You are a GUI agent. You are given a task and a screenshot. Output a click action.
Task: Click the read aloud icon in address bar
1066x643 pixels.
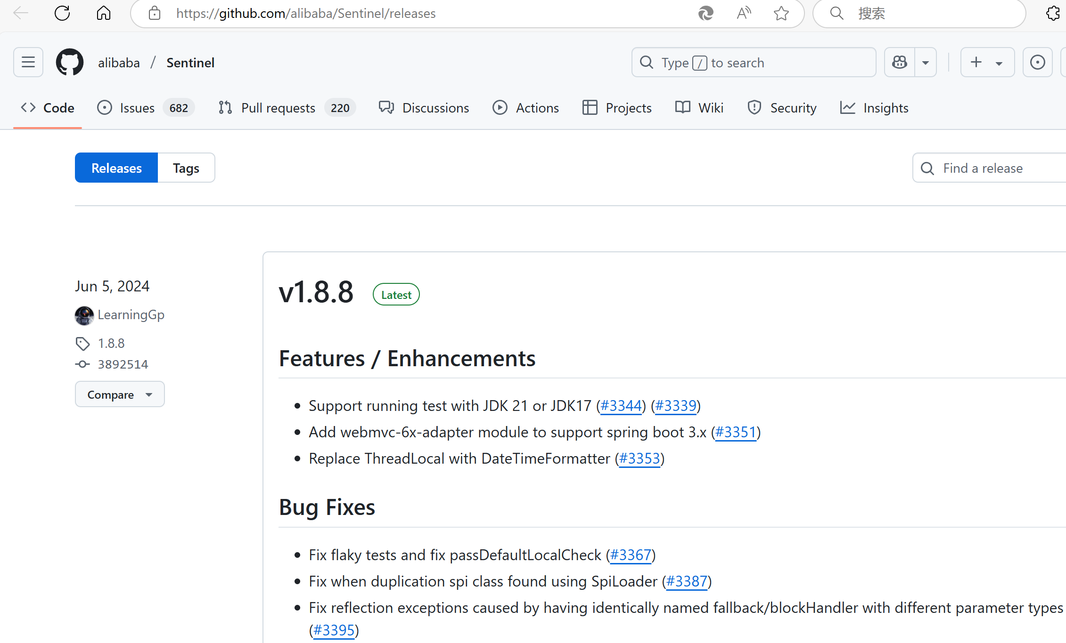coord(744,13)
